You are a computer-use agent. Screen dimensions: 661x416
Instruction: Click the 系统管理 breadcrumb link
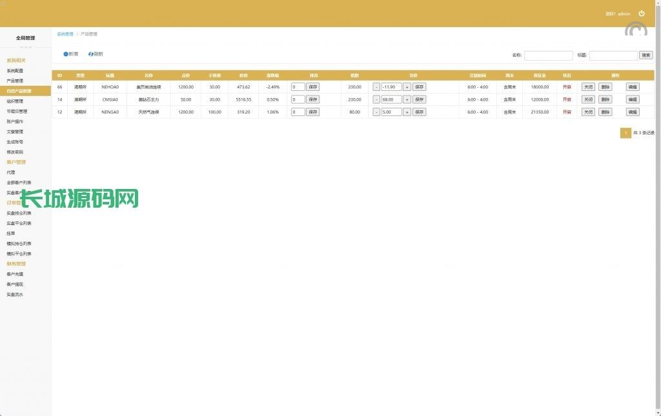pos(65,34)
